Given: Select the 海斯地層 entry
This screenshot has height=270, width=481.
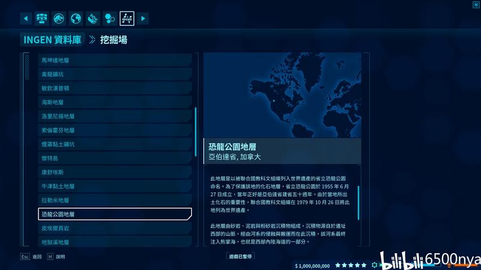Looking at the screenshot, I should [x=115, y=102].
